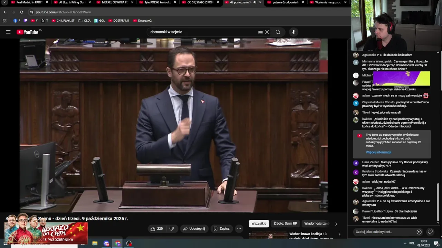Open the emoji picker in chat input
442x248 pixels.
[x=419, y=232]
